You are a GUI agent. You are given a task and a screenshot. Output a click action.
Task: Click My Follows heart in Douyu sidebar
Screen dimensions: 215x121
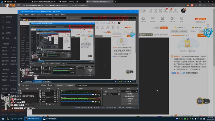[x=3, y=17]
